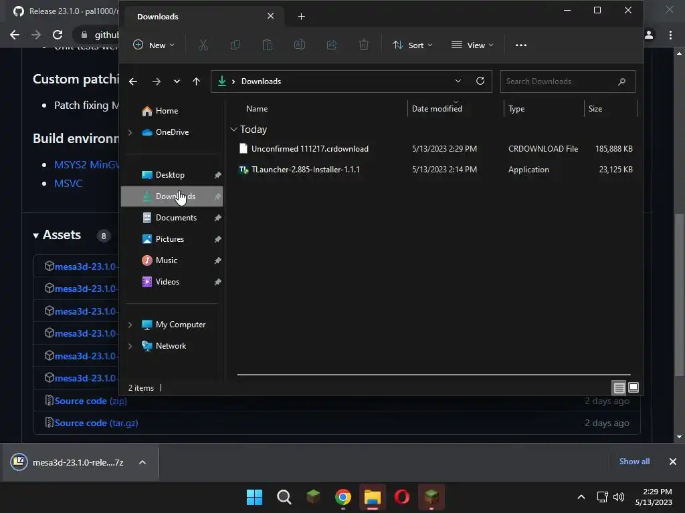Click the volume speaker tray icon
This screenshot has height=513, width=685.
[x=619, y=497]
